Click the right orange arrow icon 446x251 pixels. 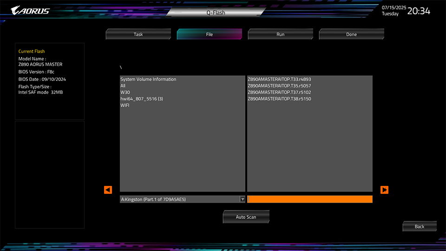click(x=384, y=190)
